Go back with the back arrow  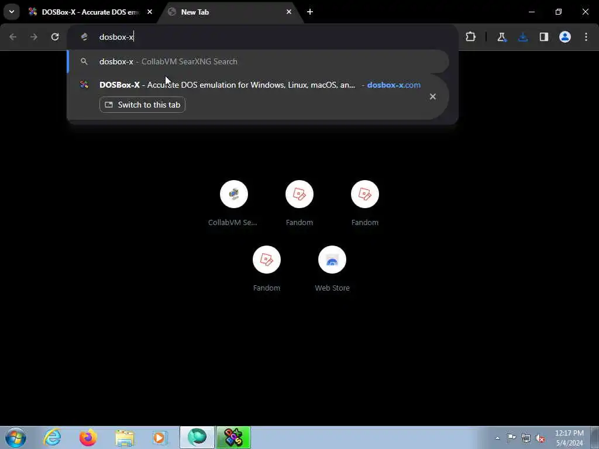(13, 37)
